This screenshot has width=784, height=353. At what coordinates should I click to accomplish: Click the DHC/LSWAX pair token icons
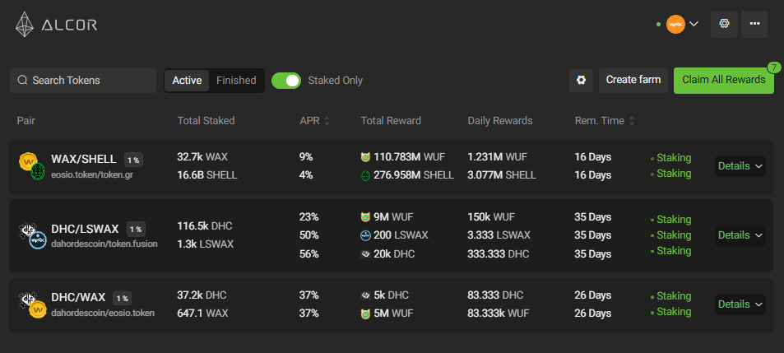(x=32, y=235)
